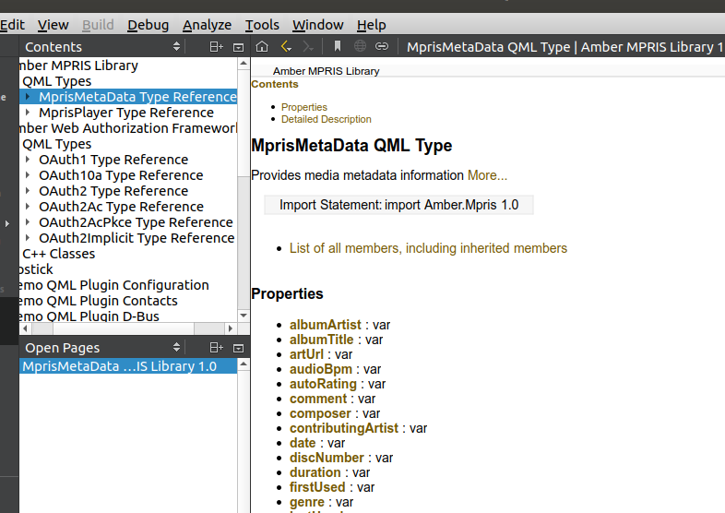725x513 pixels.
Task: Click the Detailed Description link
Action: pyautogui.click(x=326, y=119)
